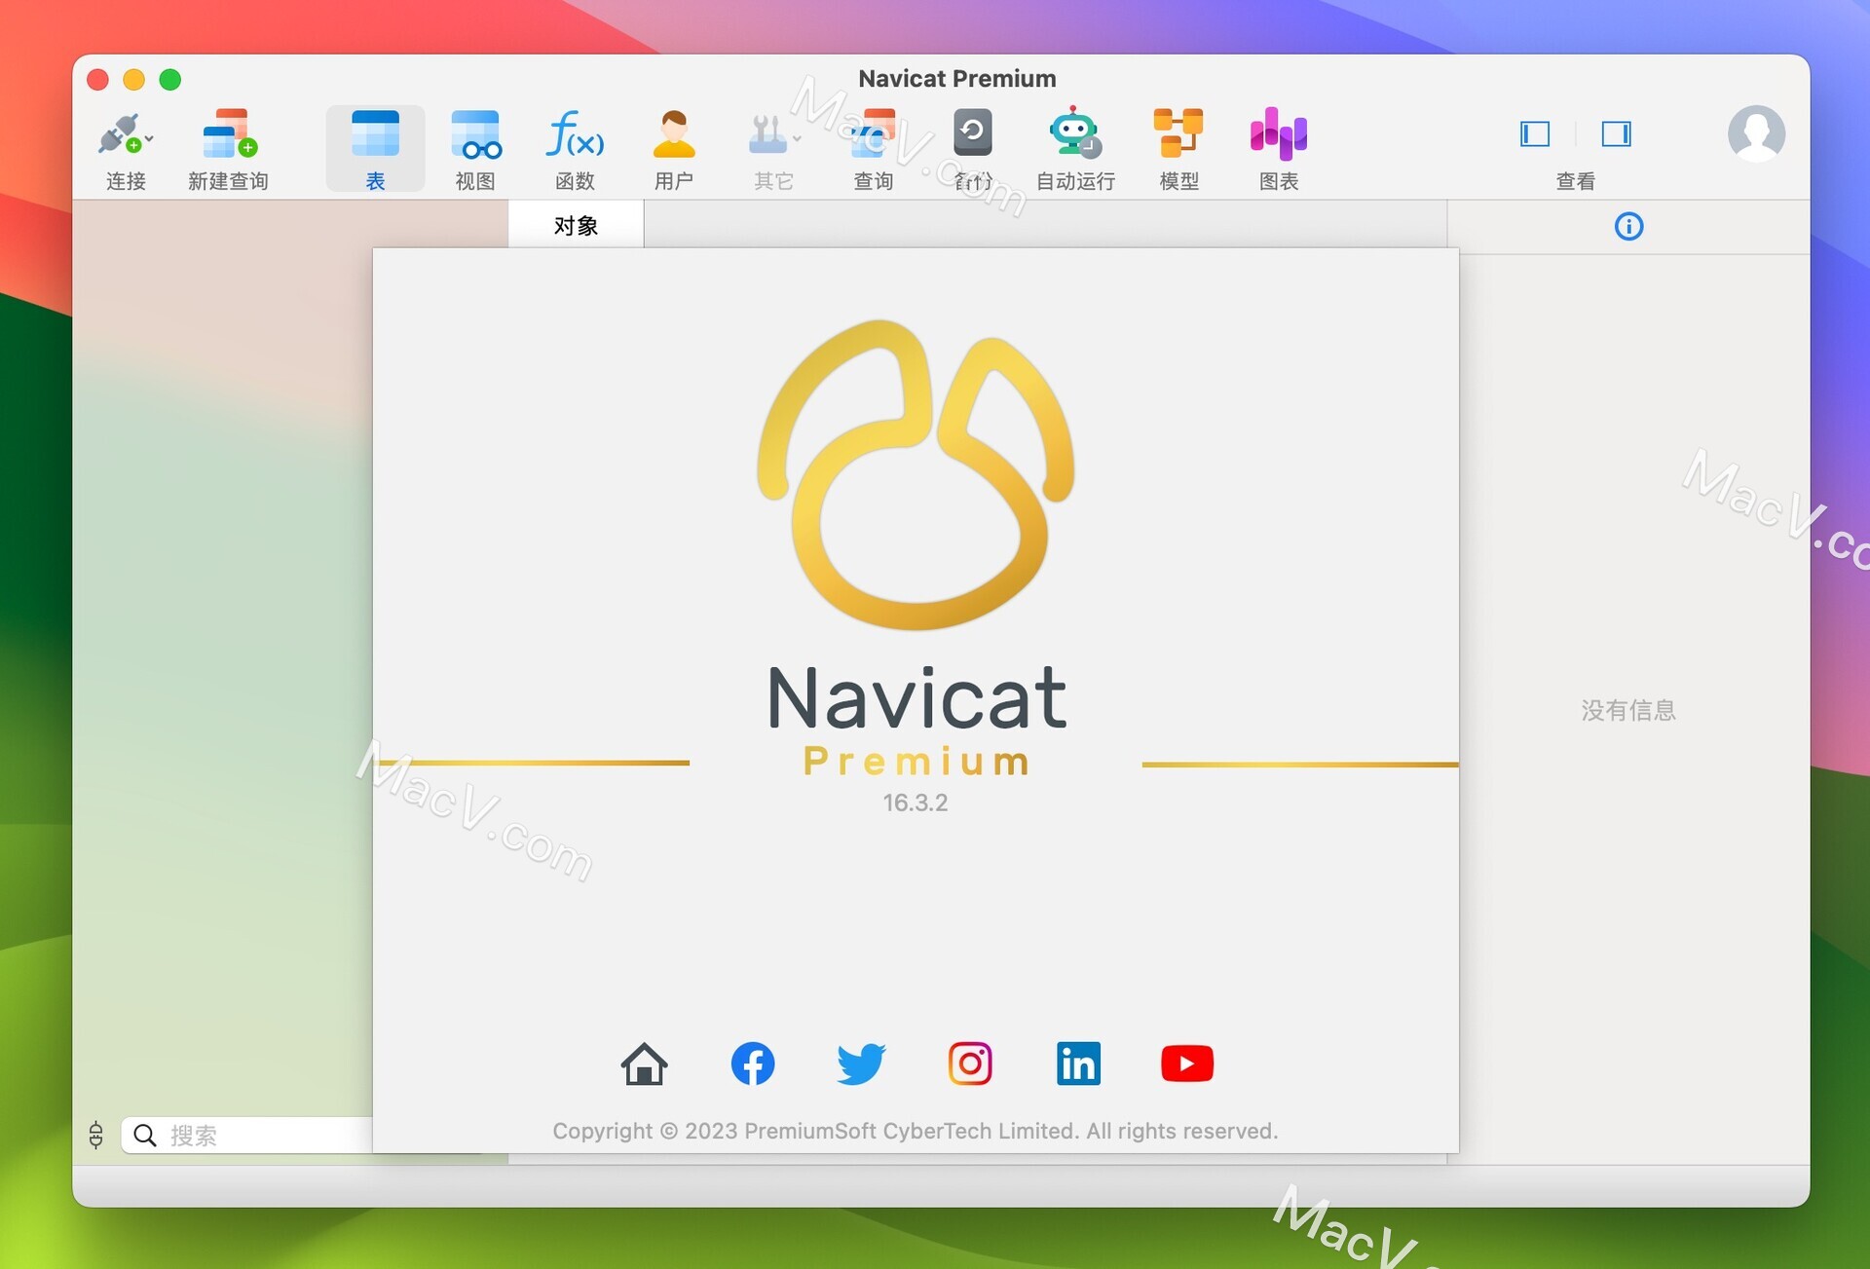Screen dimensions: 1870x1269
Task: Click the Others (其它) tools icon
Action: 767,133
